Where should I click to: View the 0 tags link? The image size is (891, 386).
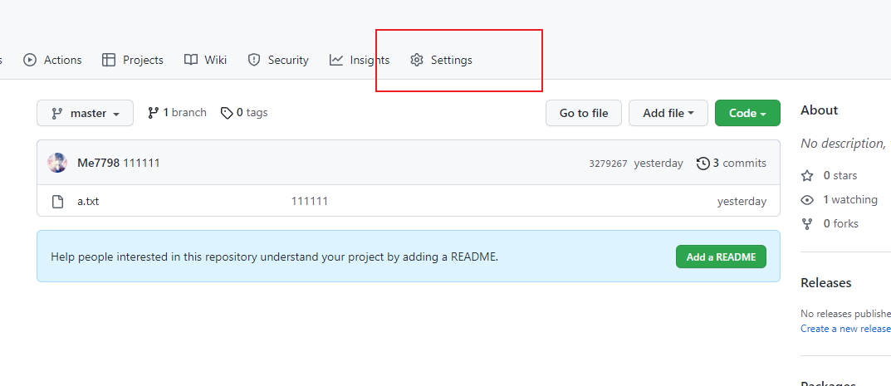(244, 112)
